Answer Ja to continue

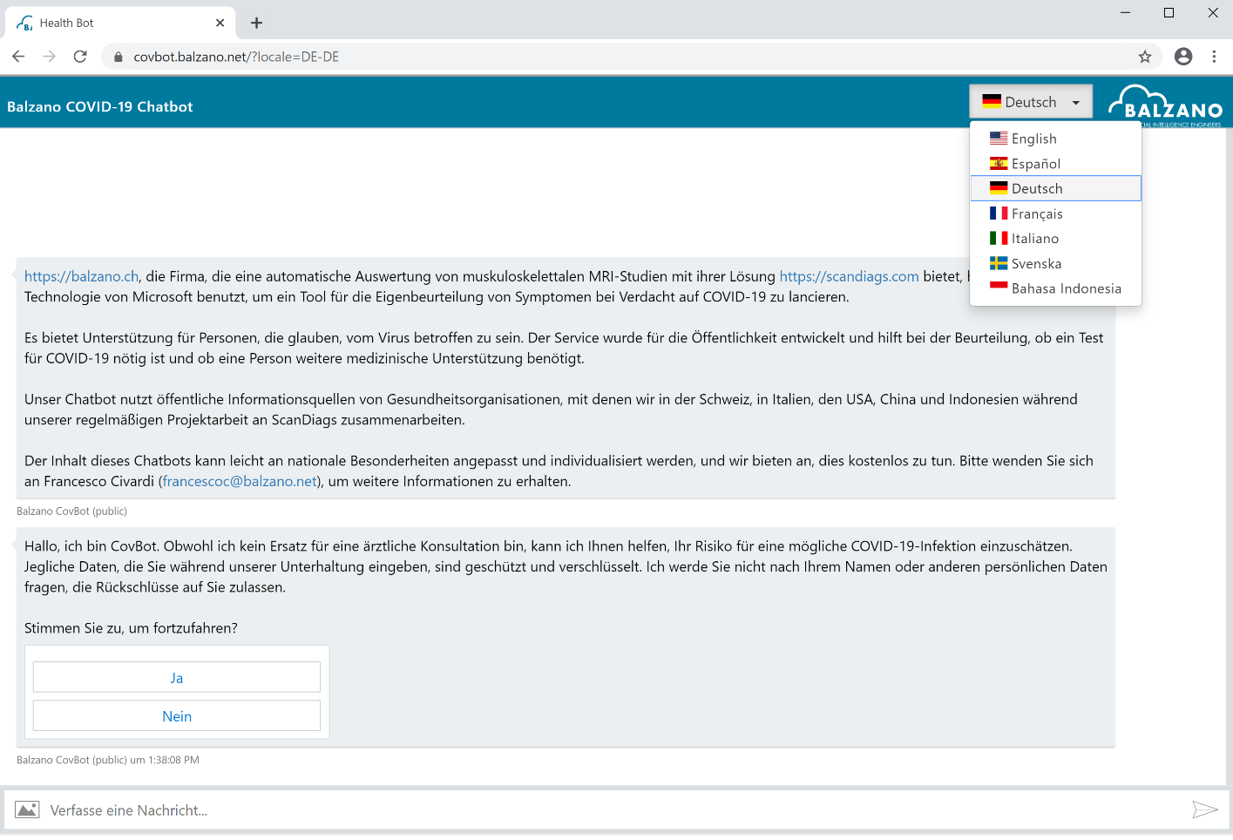[x=177, y=677]
